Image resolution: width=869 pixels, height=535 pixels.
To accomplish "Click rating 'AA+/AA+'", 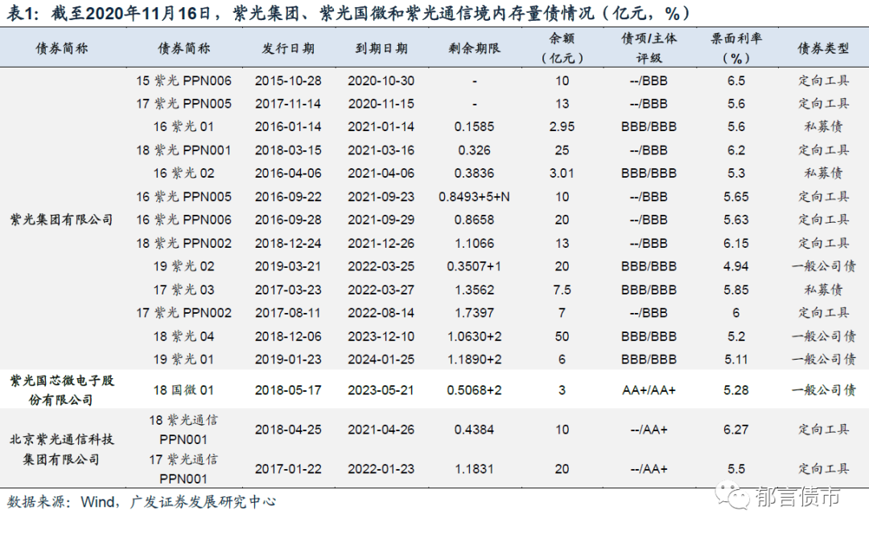I will (x=649, y=390).
